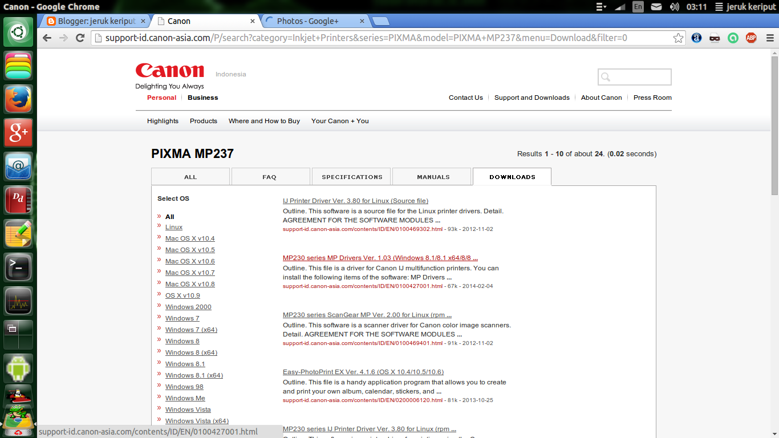Switch to the MANUALS tab

click(432, 176)
